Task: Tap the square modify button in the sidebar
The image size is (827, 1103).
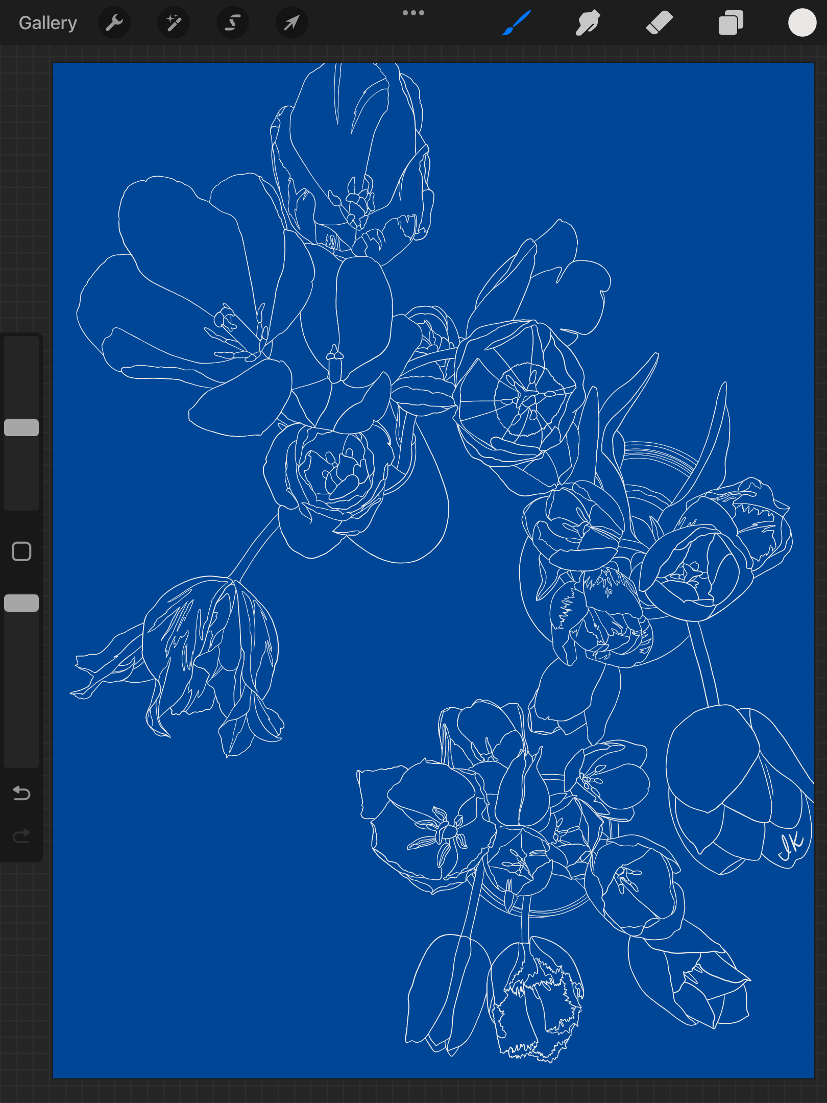Action: pyautogui.click(x=21, y=551)
